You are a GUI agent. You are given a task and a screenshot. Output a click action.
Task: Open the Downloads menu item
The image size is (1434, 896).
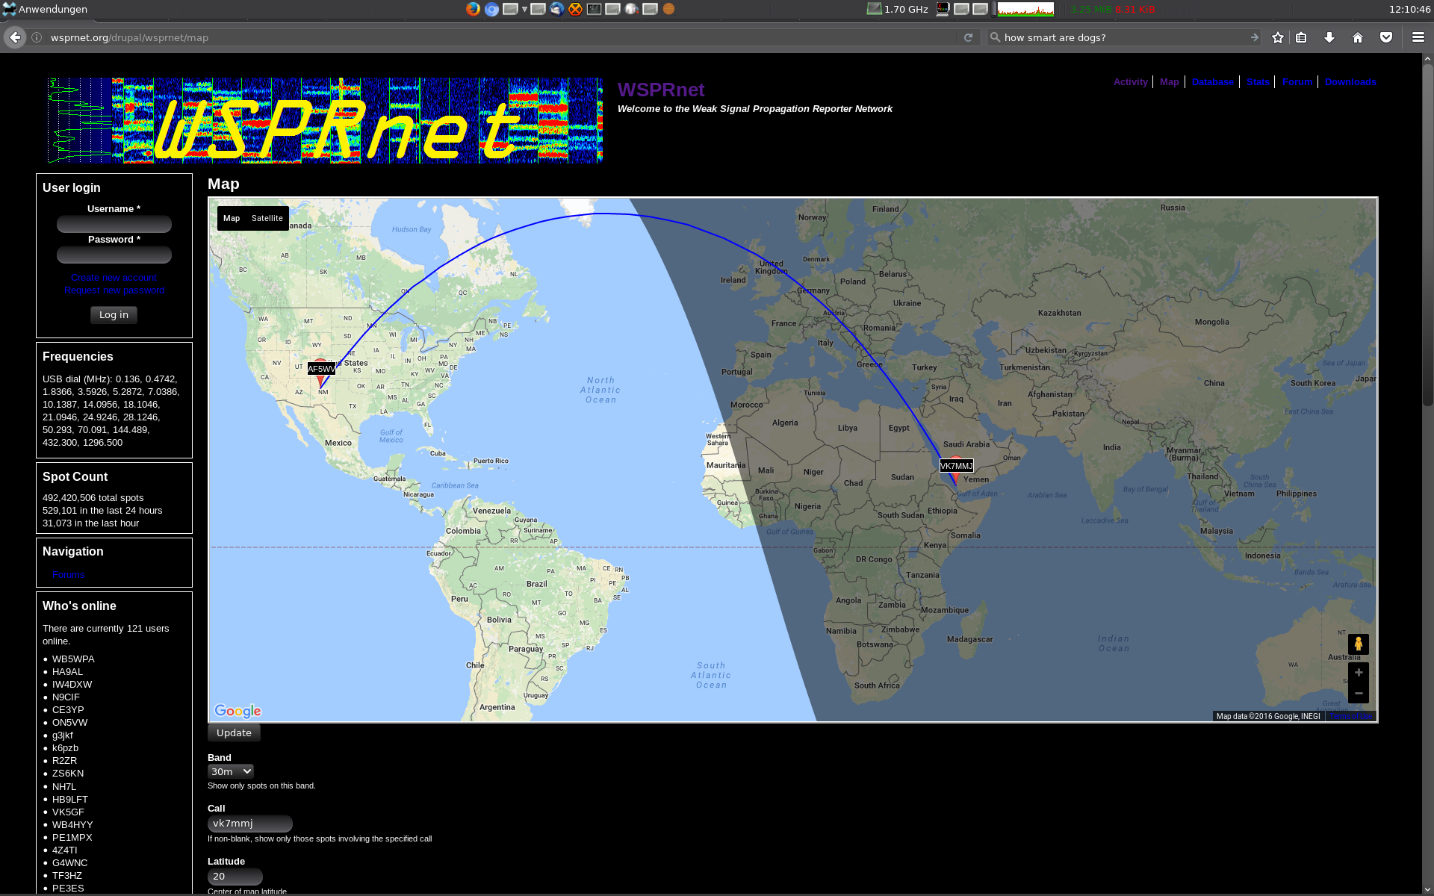click(x=1350, y=82)
